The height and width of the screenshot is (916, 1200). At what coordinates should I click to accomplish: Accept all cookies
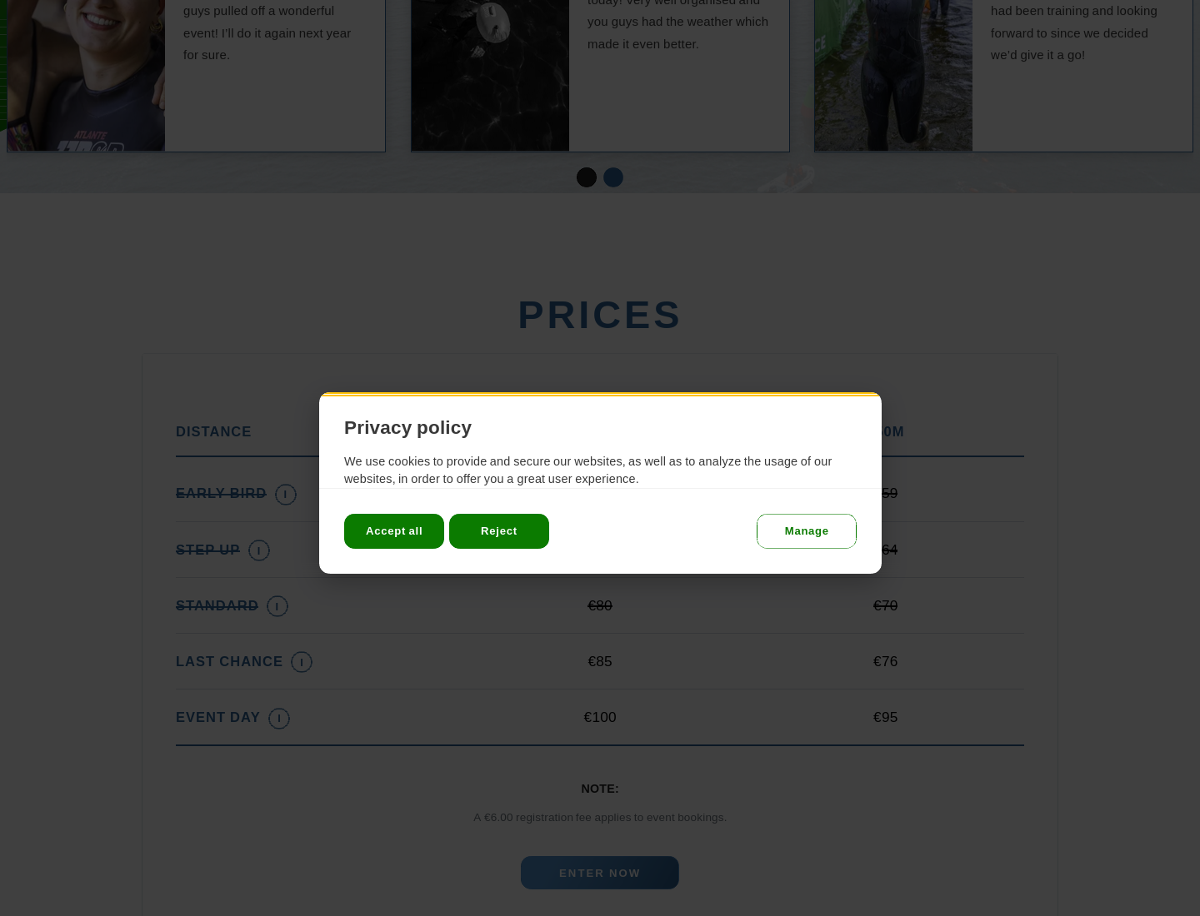click(x=394, y=531)
